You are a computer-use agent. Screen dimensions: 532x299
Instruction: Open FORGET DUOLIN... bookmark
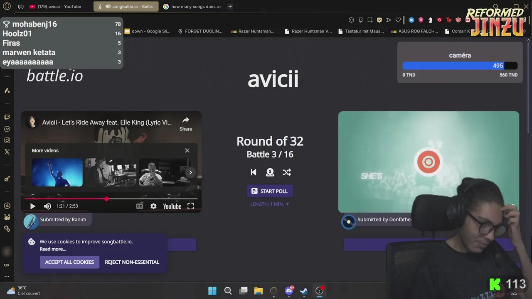tap(200, 31)
